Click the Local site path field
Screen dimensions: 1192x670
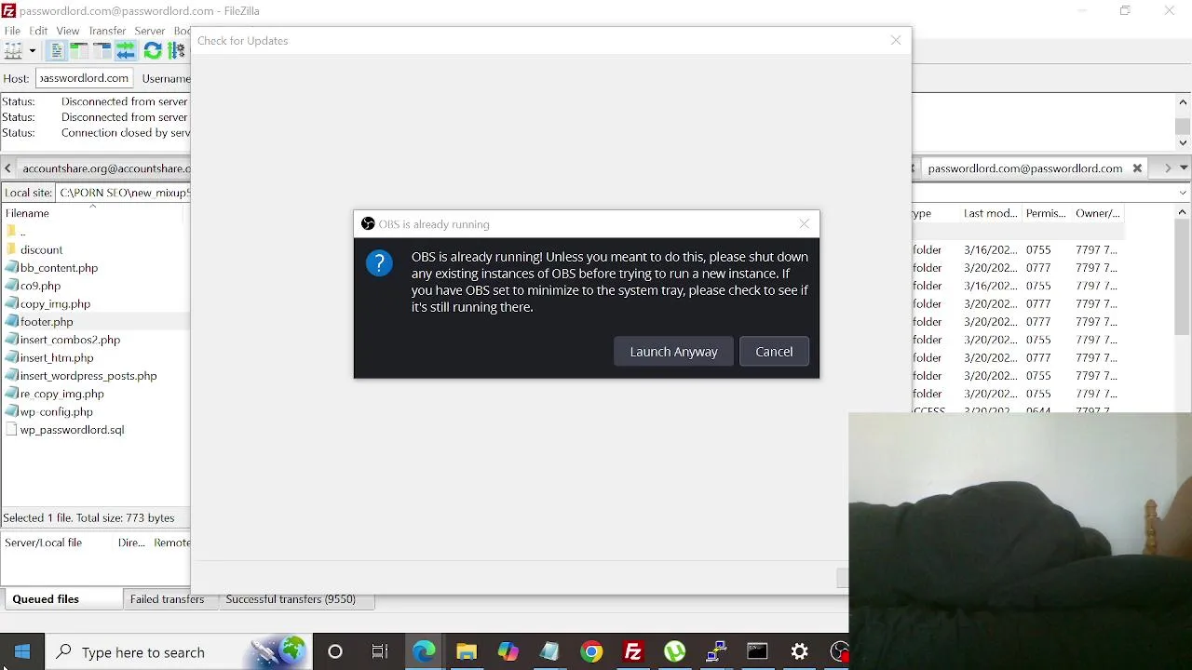click(123, 193)
